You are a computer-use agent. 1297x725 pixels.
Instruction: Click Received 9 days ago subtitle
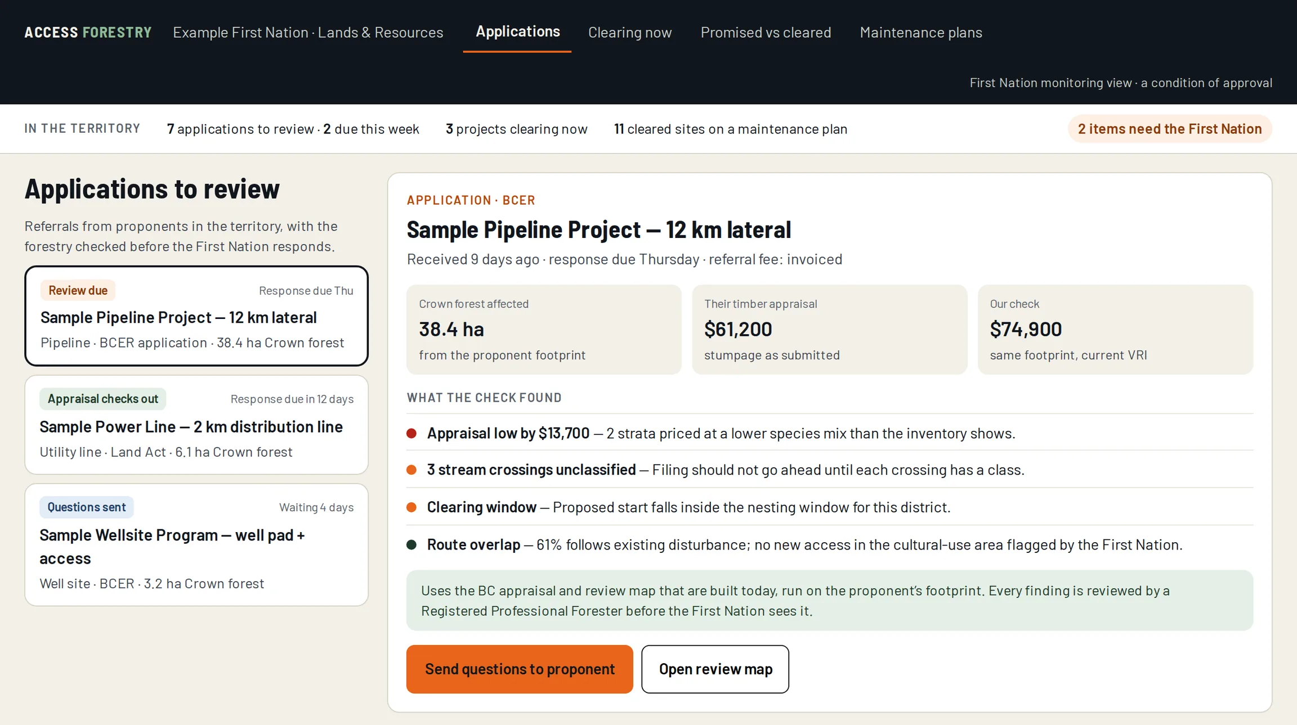[624, 259]
